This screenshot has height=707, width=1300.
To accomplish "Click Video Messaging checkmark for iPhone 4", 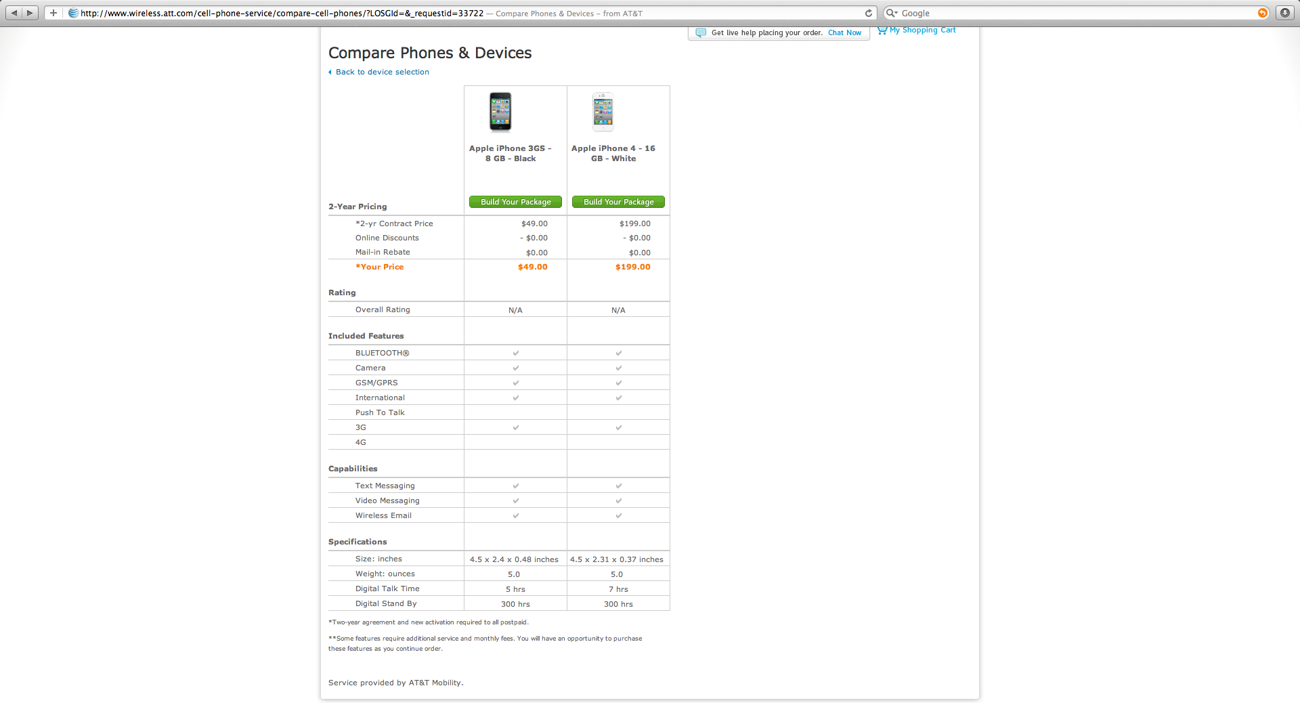I will [x=619, y=500].
